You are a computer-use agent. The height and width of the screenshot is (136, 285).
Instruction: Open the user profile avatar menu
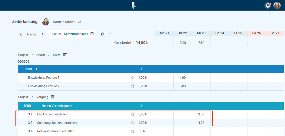tap(277, 6)
